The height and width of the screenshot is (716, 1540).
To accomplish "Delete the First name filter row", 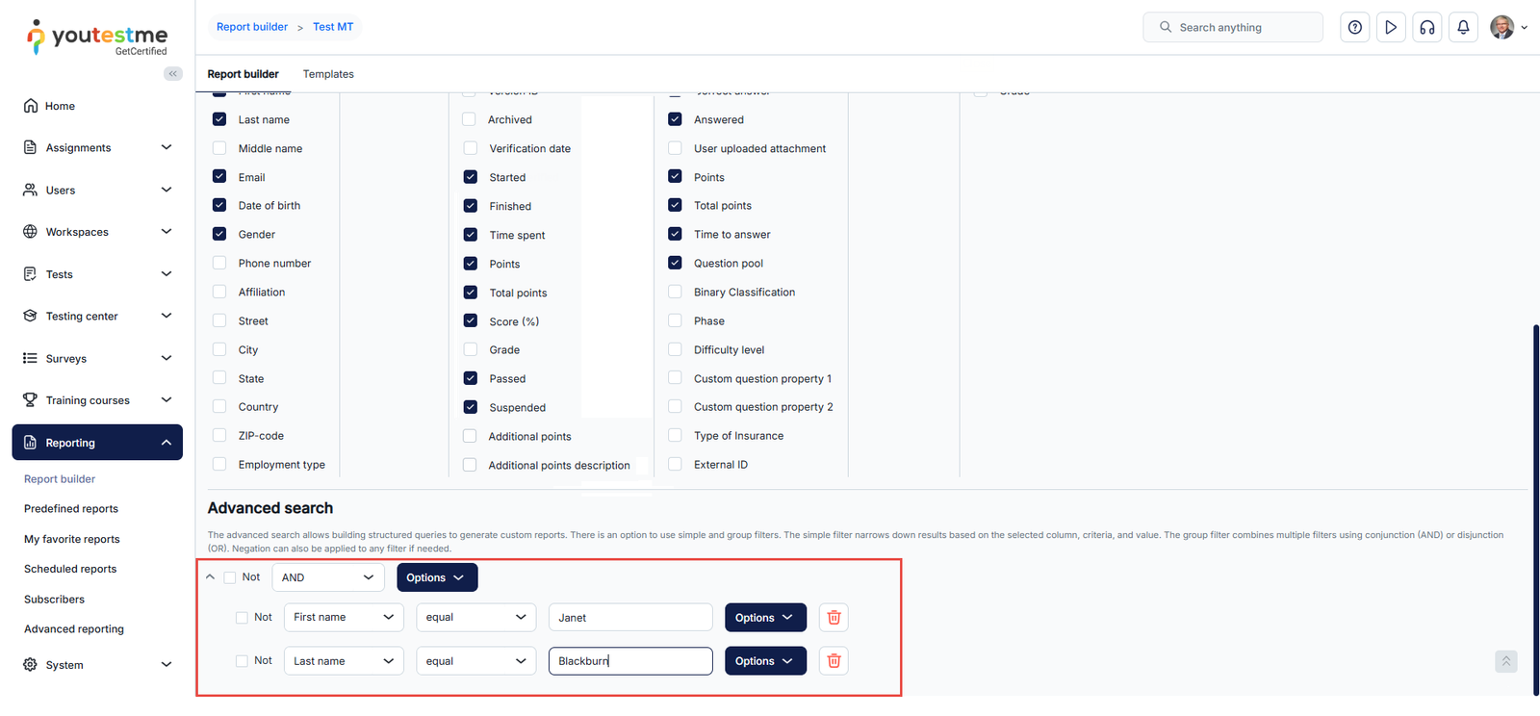I will 834,618.
